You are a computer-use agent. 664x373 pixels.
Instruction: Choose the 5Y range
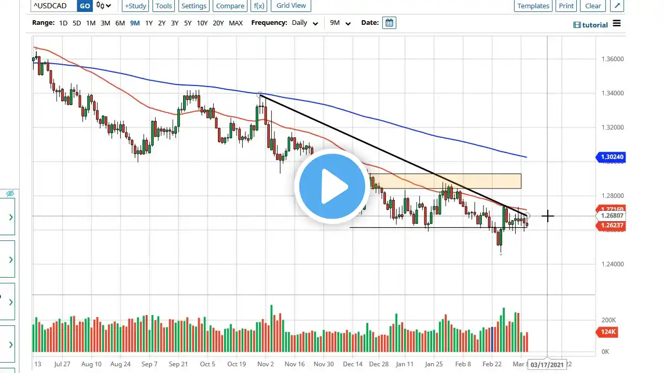[x=188, y=23]
